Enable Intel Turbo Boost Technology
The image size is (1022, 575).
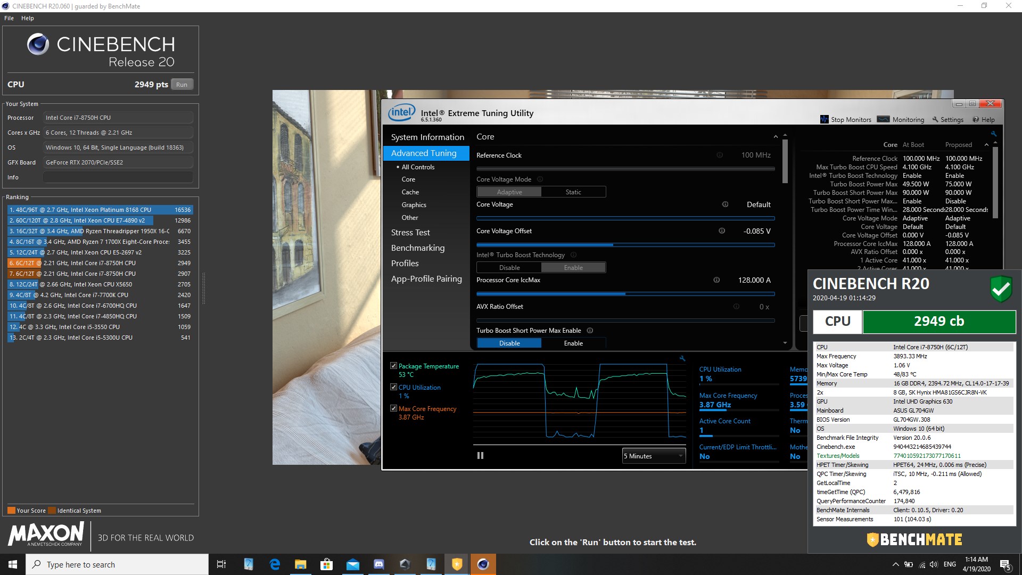(573, 267)
